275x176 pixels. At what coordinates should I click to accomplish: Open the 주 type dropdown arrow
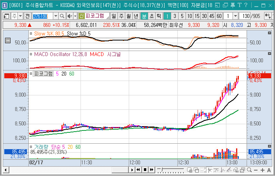[20, 16]
